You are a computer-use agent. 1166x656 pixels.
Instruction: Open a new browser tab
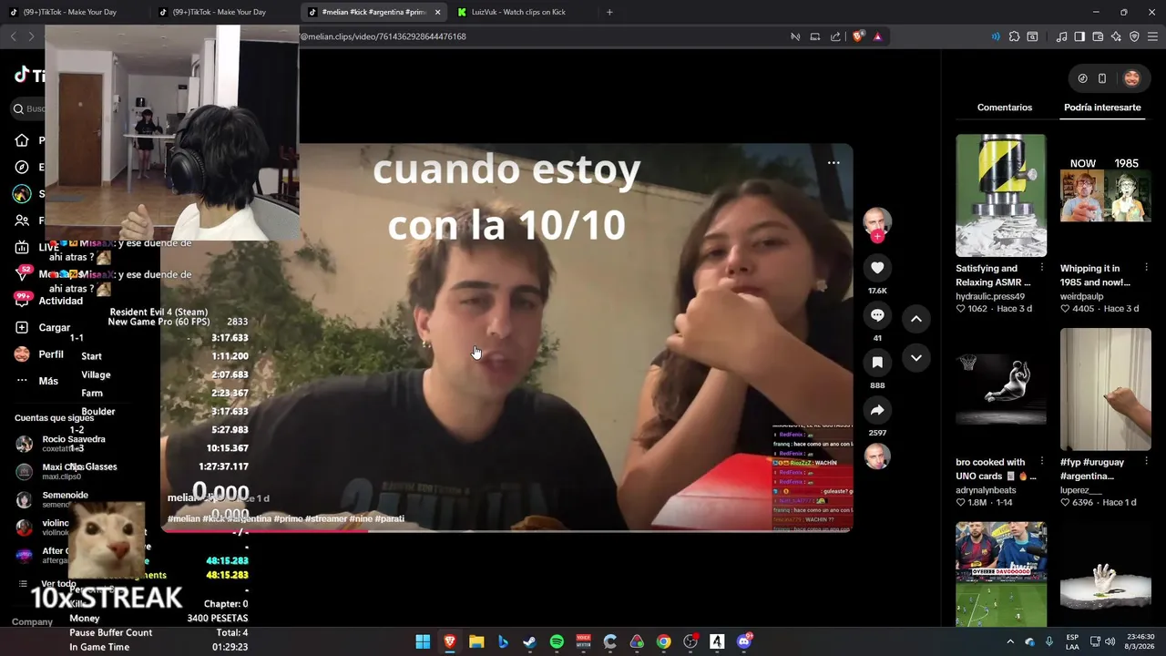pos(609,12)
